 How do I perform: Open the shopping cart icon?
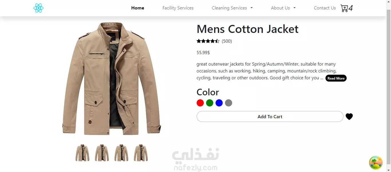point(344,8)
